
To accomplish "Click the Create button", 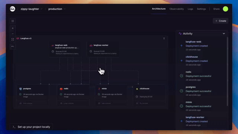I will click(x=221, y=21).
